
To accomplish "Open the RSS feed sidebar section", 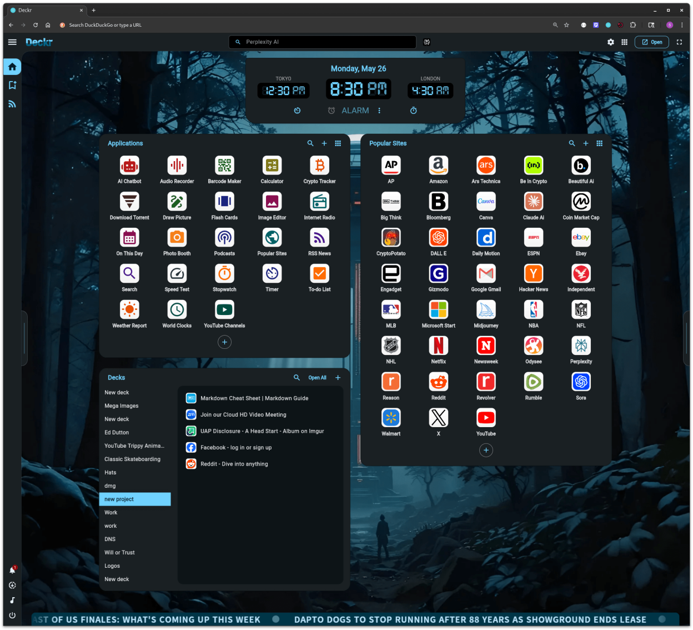I will [12, 104].
